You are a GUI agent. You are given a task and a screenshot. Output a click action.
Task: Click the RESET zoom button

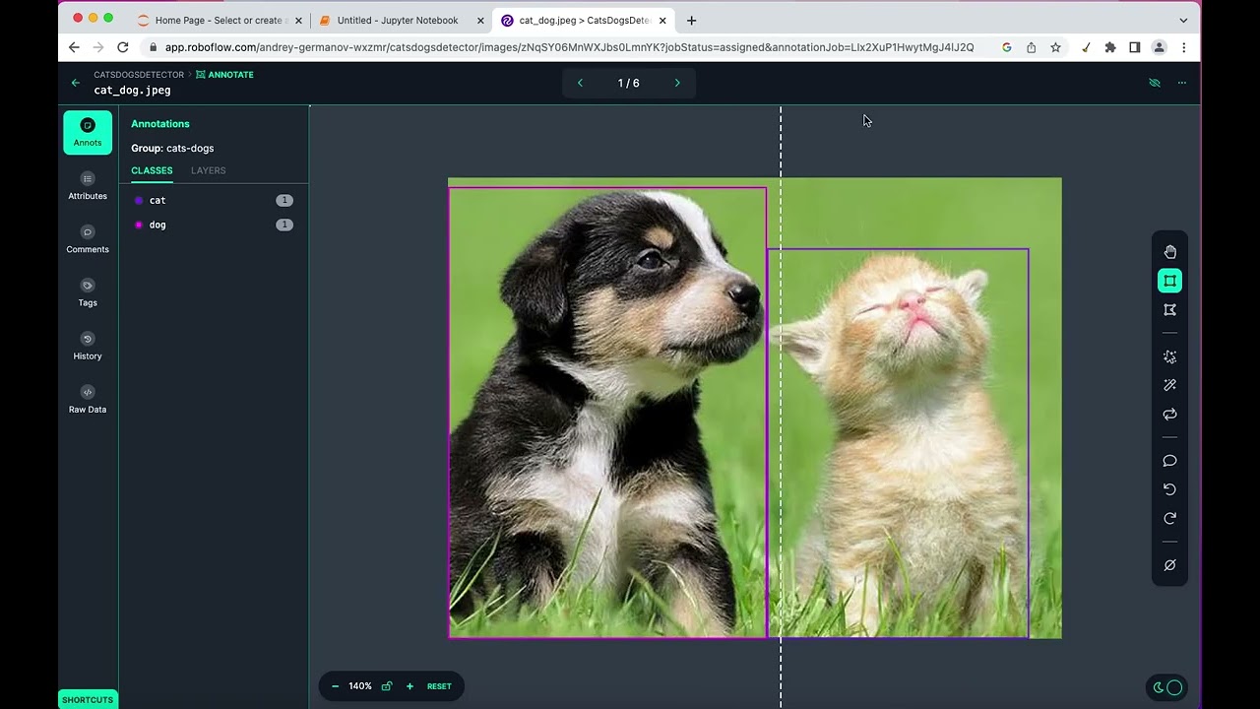tap(438, 685)
